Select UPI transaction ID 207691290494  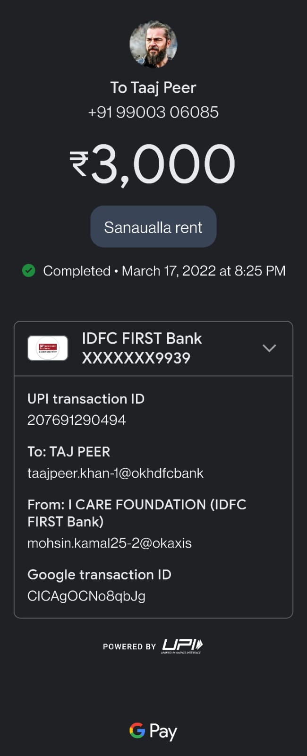tap(77, 420)
